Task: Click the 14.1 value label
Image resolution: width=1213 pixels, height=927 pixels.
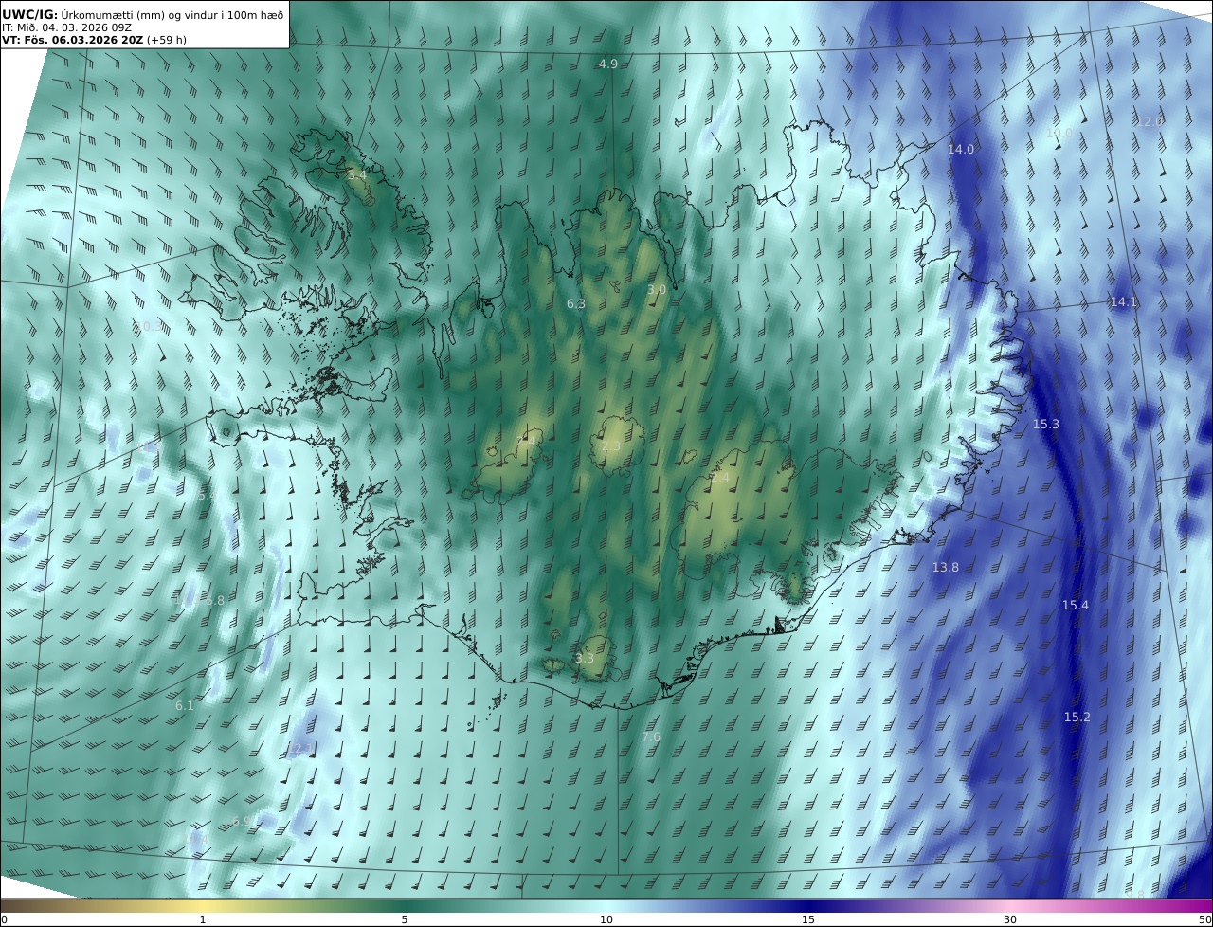Action: (1123, 301)
